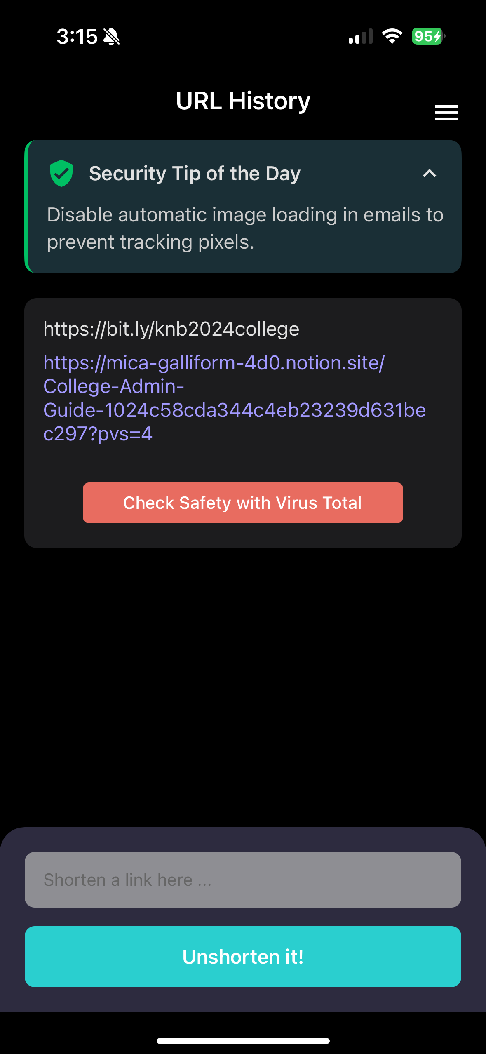Click Check Safety with Virus Total
The width and height of the screenshot is (486, 1054).
click(x=243, y=503)
